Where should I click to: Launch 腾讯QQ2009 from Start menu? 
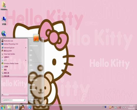(14, 51)
